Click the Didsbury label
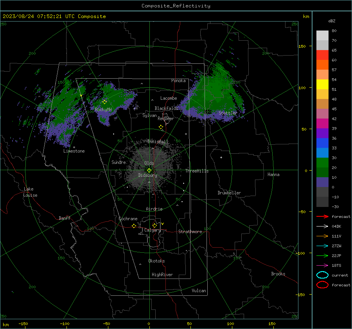 coord(148,175)
